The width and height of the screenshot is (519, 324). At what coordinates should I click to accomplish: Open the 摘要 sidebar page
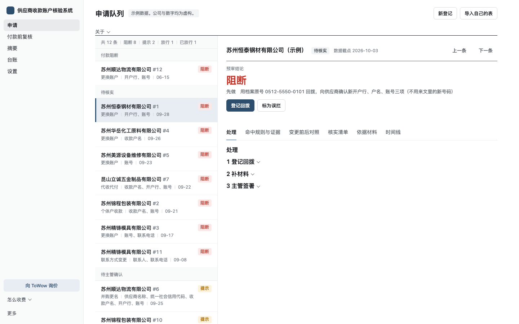[x=41, y=48]
